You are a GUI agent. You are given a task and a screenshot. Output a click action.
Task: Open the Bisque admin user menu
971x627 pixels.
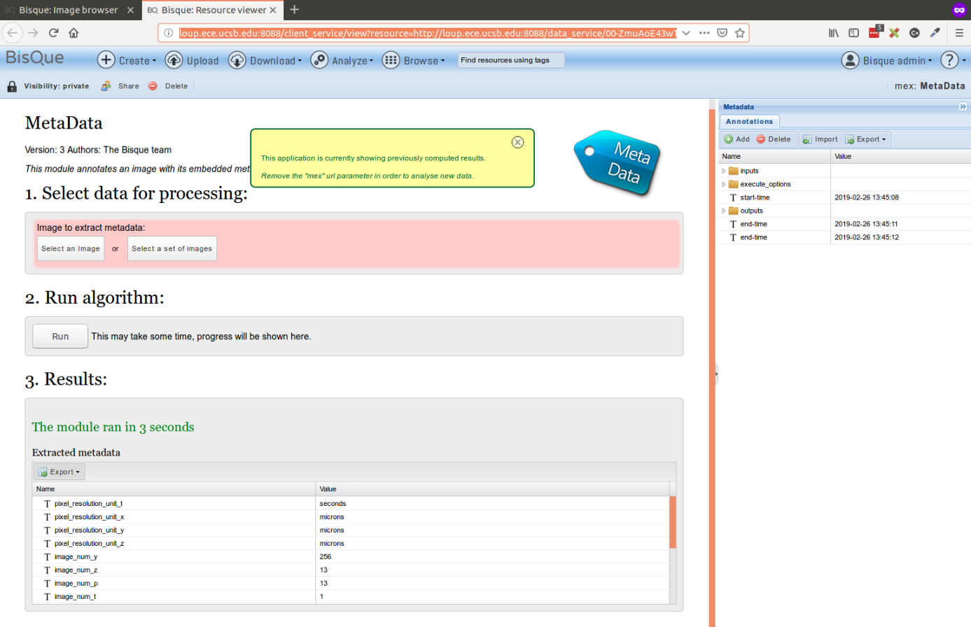[886, 60]
